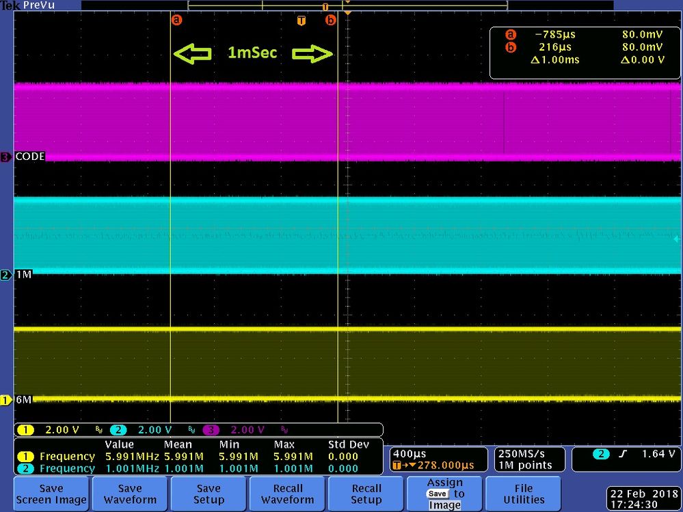
Task: Click the rising edge trigger slope icon
Action: 624,454
